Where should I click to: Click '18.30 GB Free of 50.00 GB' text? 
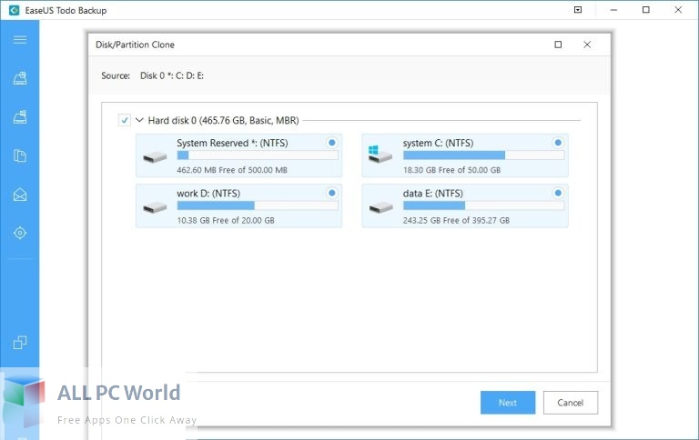pyautogui.click(x=451, y=170)
